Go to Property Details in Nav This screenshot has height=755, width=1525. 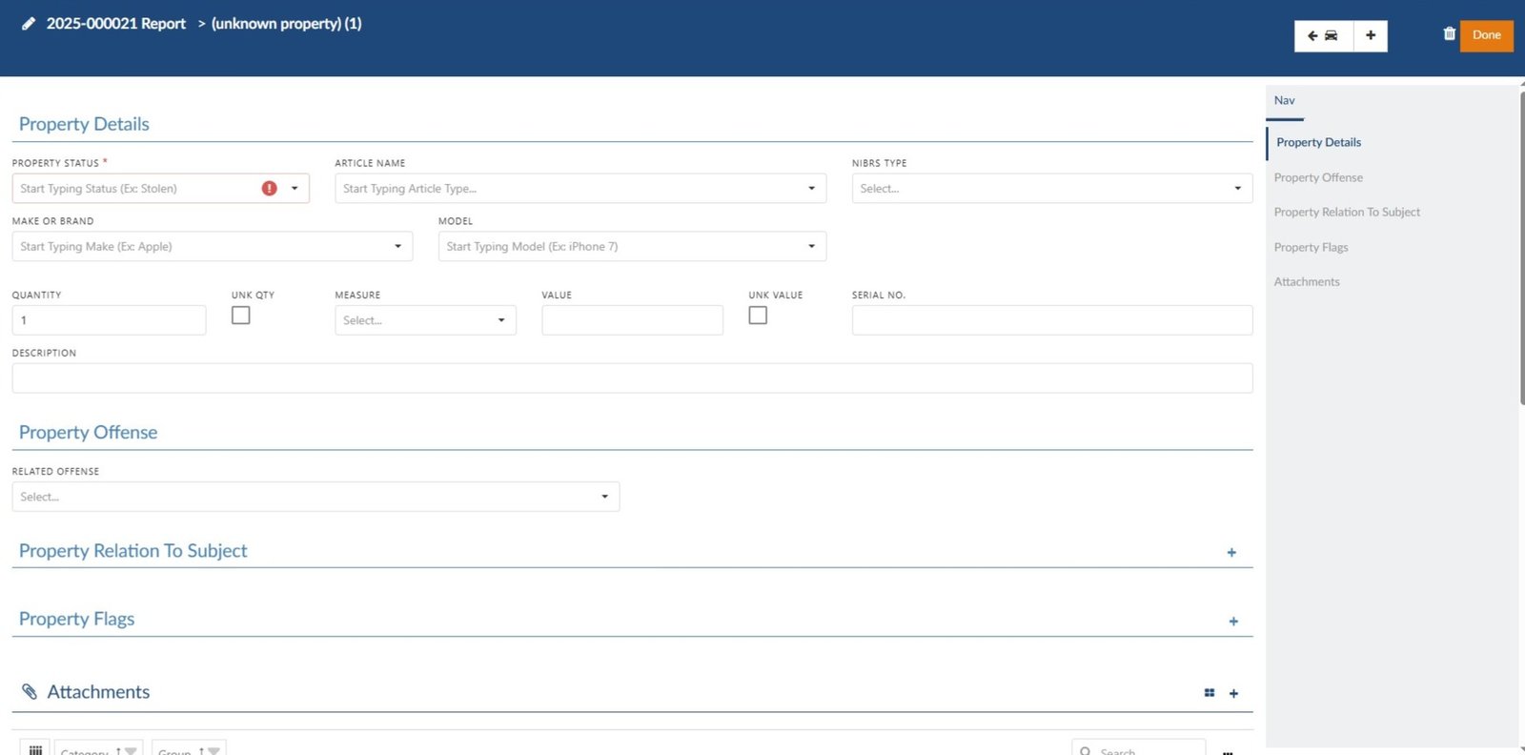(1318, 143)
